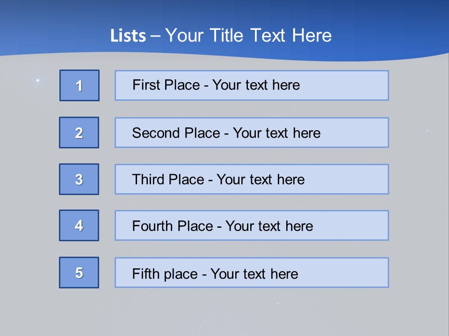Click the word 'First' in item one
Viewport: 449px width, 336px height.
[x=144, y=85]
